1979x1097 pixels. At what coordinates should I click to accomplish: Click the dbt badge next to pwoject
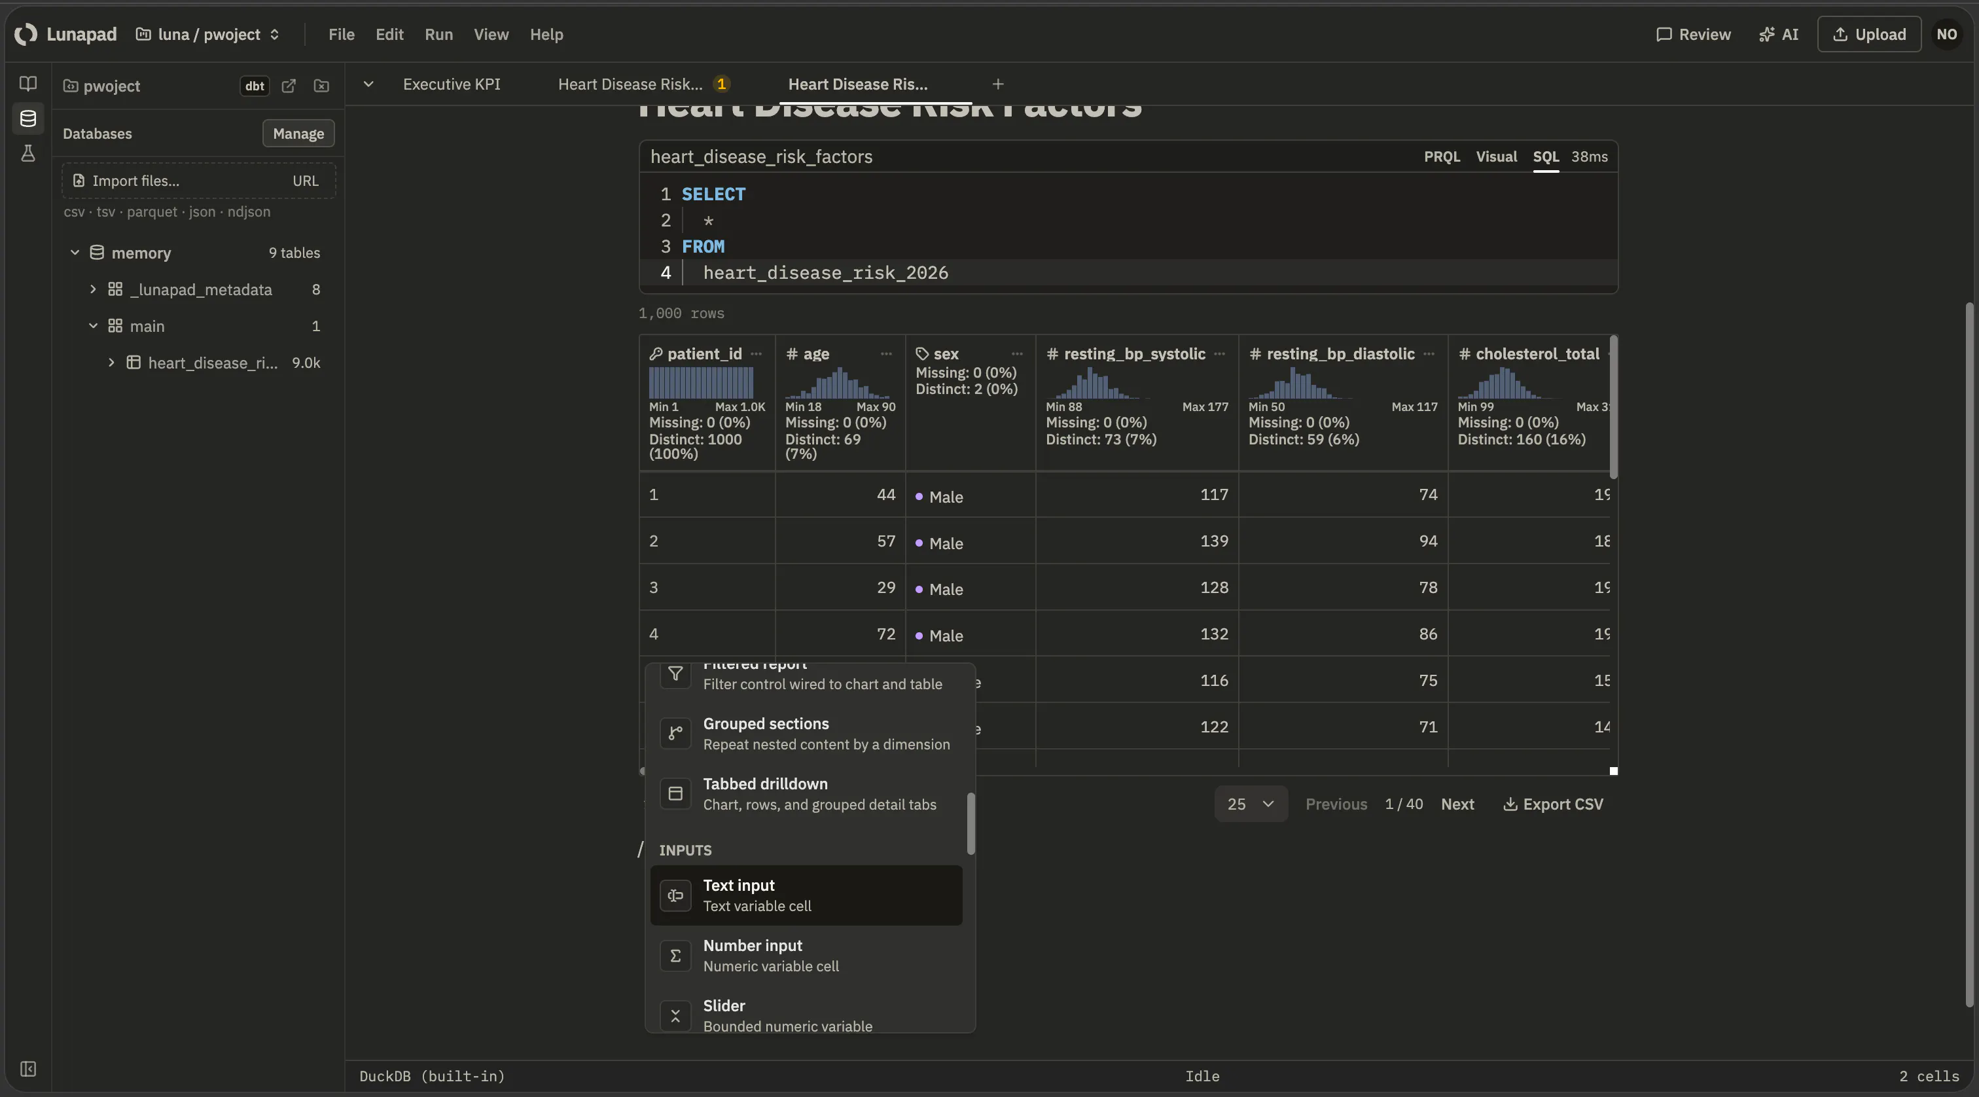coord(255,86)
